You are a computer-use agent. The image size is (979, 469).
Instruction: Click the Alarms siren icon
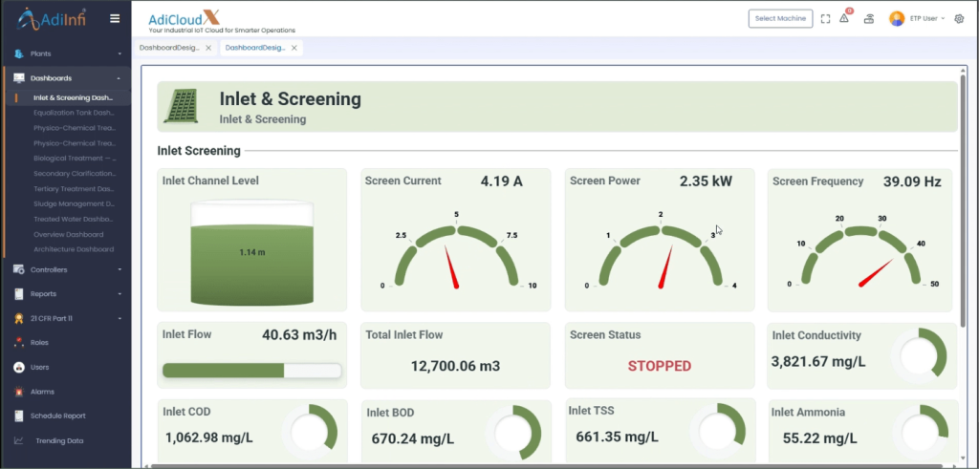pos(19,392)
